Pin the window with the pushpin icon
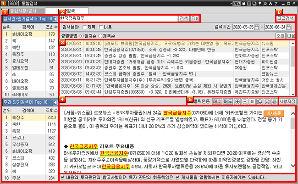Screen dimensions: 298x184 coord(259,3)
